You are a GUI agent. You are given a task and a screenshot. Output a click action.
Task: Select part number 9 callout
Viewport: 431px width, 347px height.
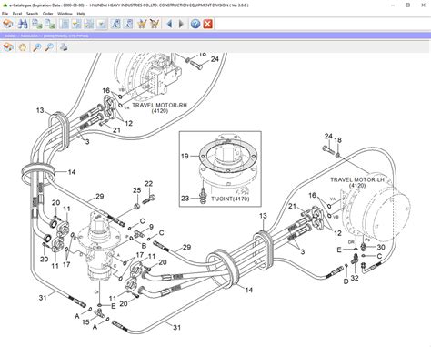151,227
